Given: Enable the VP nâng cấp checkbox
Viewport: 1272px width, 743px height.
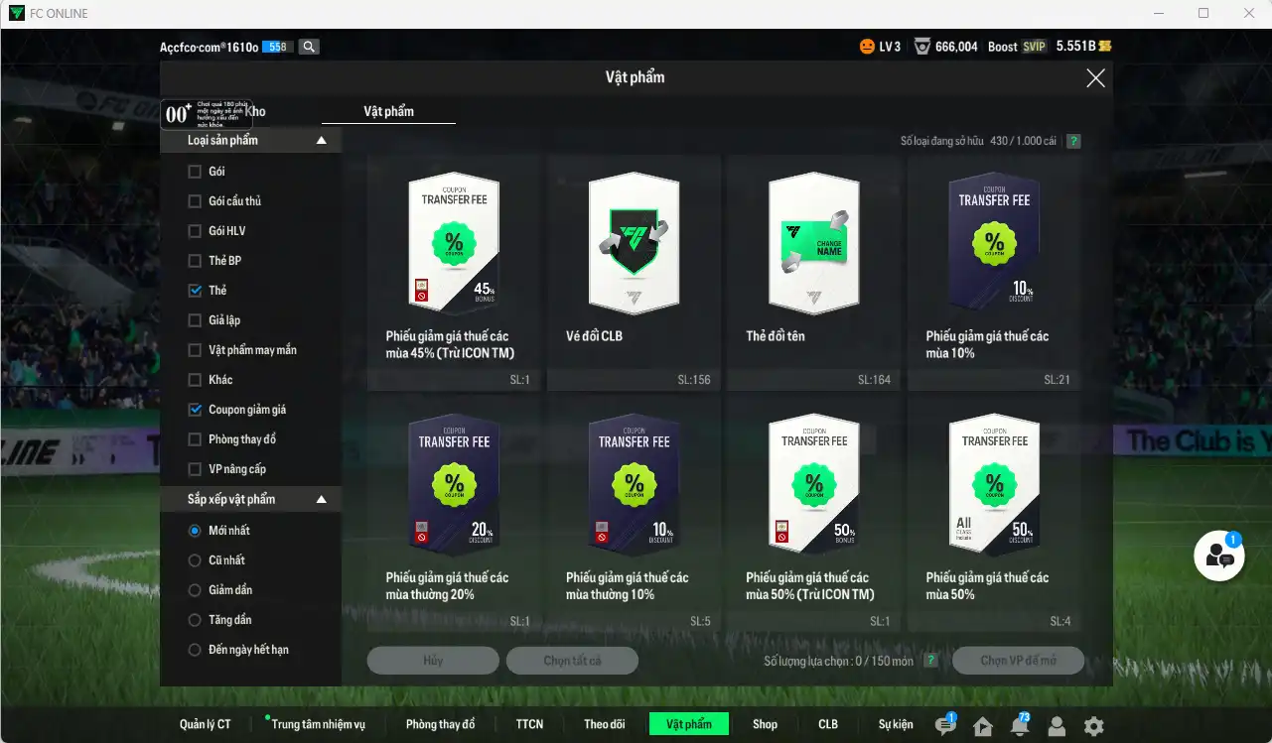Looking at the screenshot, I should pyautogui.click(x=195, y=469).
